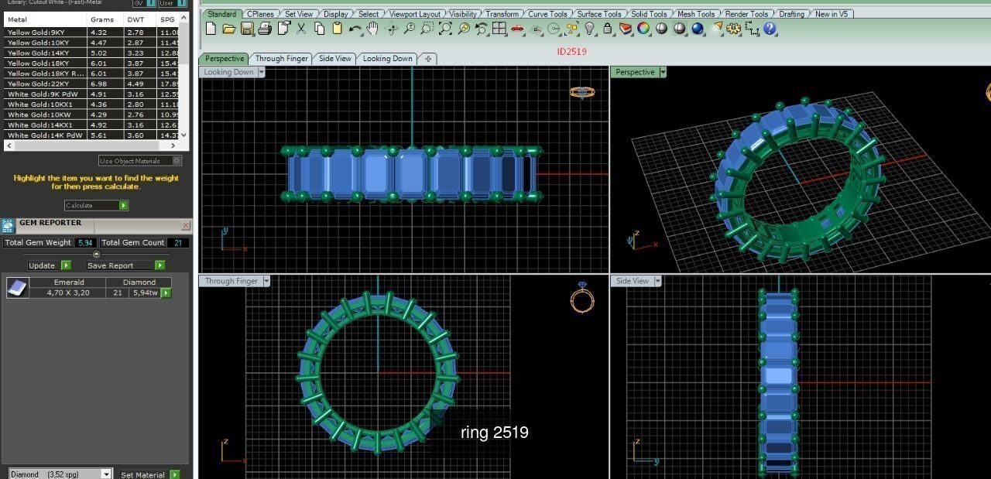Image resolution: width=991 pixels, height=479 pixels.
Task: Select the Zoom Dynamic magnifier
Action: click(x=409, y=29)
